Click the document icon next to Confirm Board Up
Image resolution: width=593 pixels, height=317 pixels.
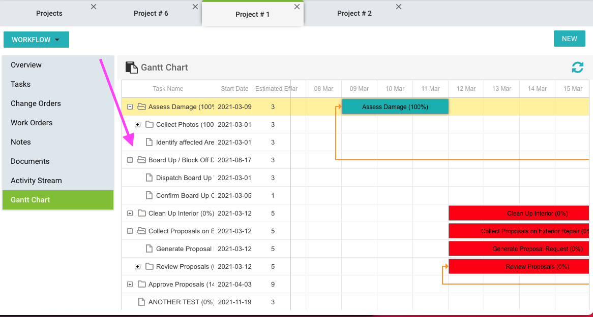pos(148,195)
